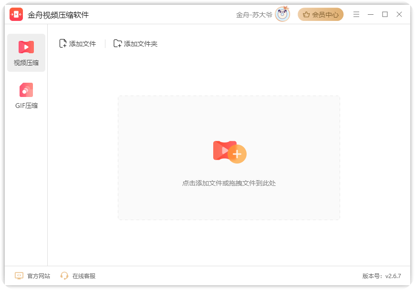The height and width of the screenshot is (290, 415).
Task: Click 添加文件夹 to add a folder
Action: click(x=135, y=44)
